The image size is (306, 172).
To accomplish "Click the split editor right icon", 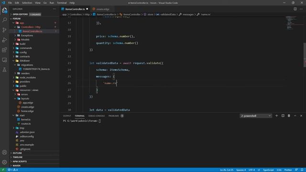I will pyautogui.click(x=295, y=9).
